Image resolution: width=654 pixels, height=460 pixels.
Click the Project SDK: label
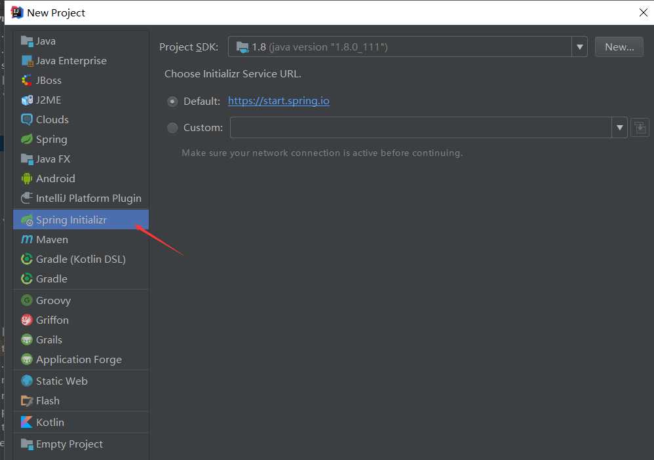(189, 47)
